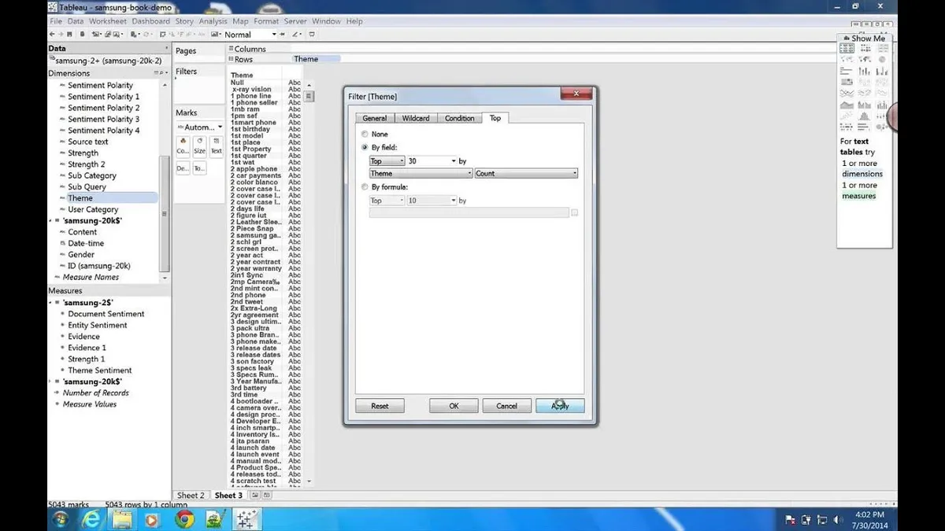
Task: Select the By field radio button
Action: 364,147
